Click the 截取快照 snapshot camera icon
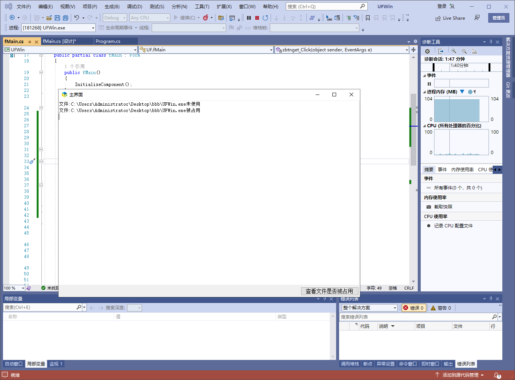Image resolution: width=515 pixels, height=380 pixels. coord(429,207)
